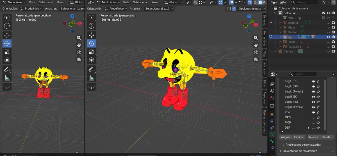Viewport: 337px width, 156px height.
Task: Open Seleccionar (Lazo) dropdown in right viewport
Action: tap(159, 9)
